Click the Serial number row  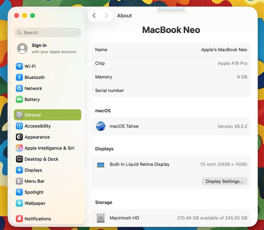click(x=171, y=91)
